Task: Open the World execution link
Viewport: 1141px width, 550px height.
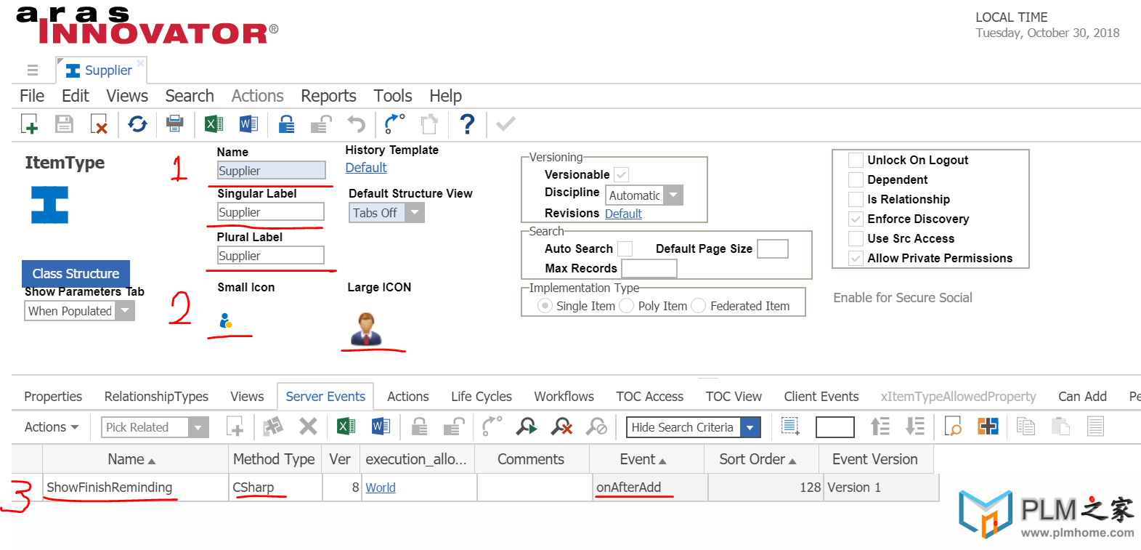Action: click(x=381, y=488)
